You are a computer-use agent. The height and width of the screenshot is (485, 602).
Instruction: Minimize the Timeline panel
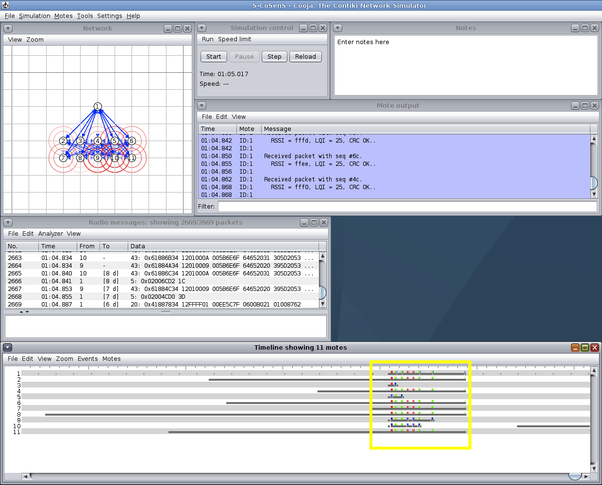coord(575,348)
